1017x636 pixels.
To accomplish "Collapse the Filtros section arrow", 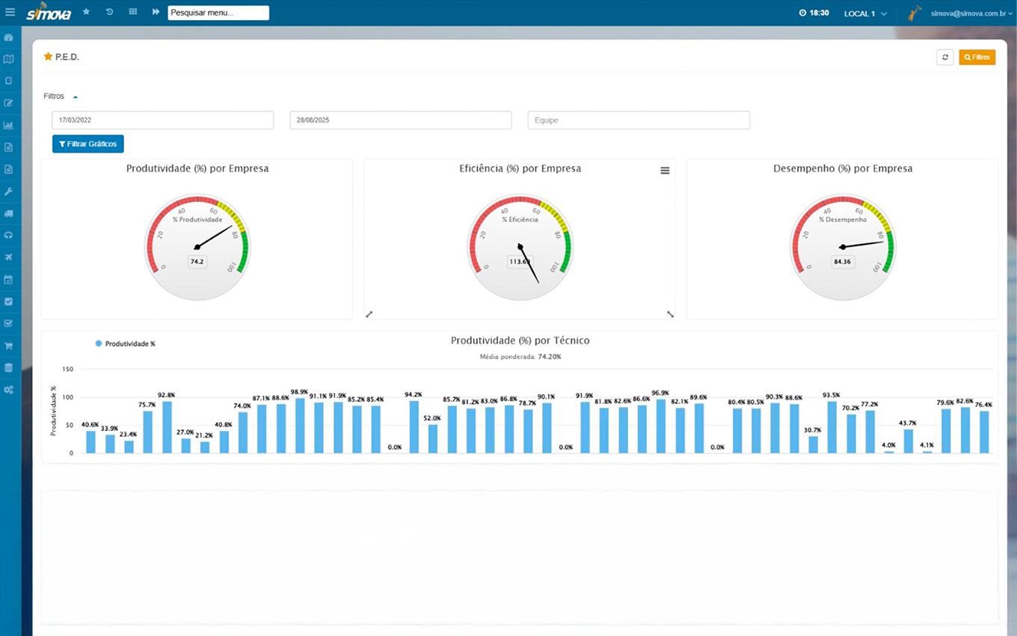I will point(76,97).
